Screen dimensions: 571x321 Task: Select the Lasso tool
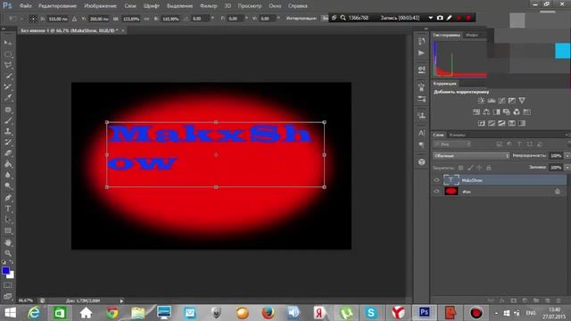[8, 65]
